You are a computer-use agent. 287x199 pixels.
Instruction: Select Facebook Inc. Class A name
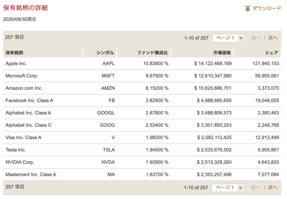click(x=29, y=100)
